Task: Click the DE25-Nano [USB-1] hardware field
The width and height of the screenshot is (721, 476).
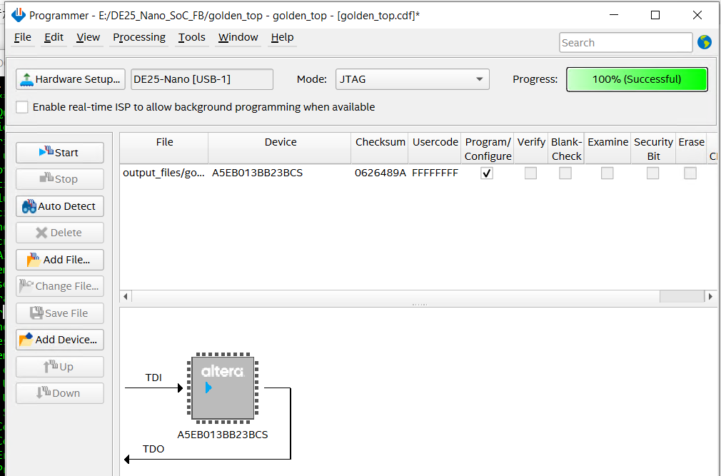Action: click(x=202, y=79)
